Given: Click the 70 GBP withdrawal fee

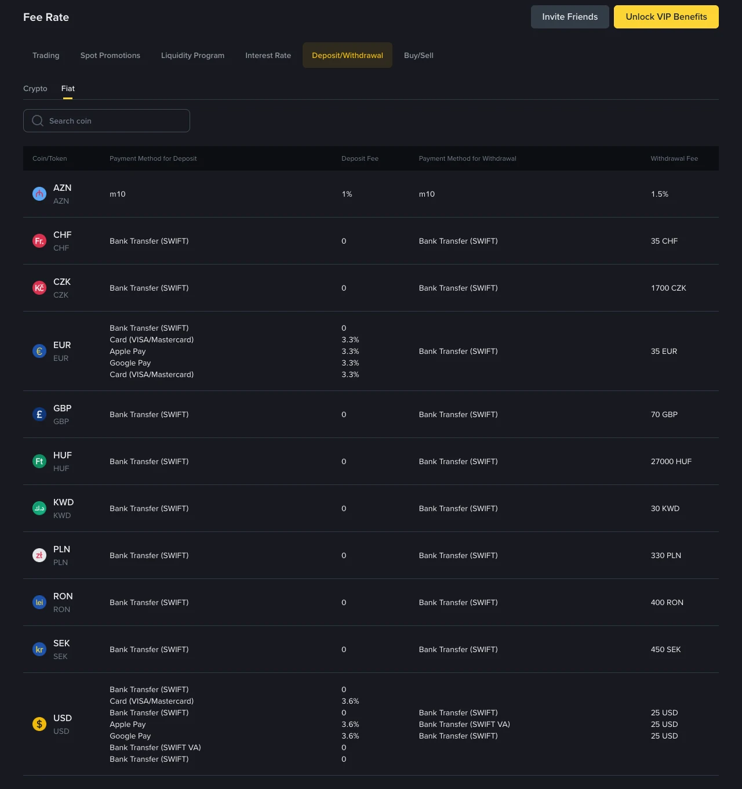Looking at the screenshot, I should [x=664, y=414].
